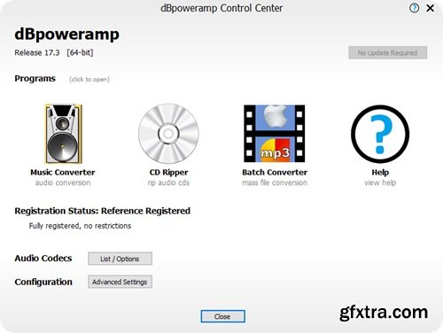
Task: Click the small help icon in title bar
Action: click(x=414, y=8)
